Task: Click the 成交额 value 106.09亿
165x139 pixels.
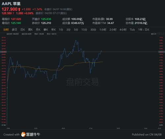Action: 77,19
